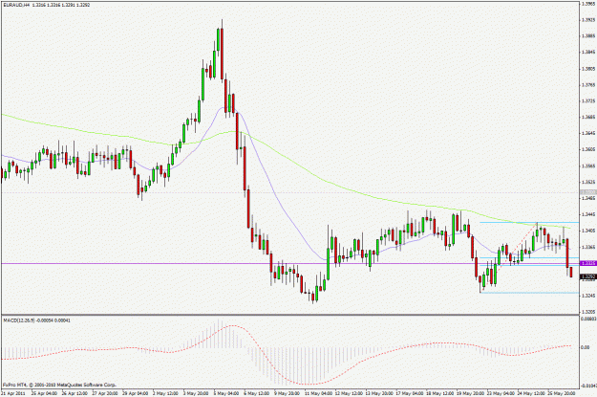
Task: Click the 1.3805 price axis label
Action: [588, 69]
